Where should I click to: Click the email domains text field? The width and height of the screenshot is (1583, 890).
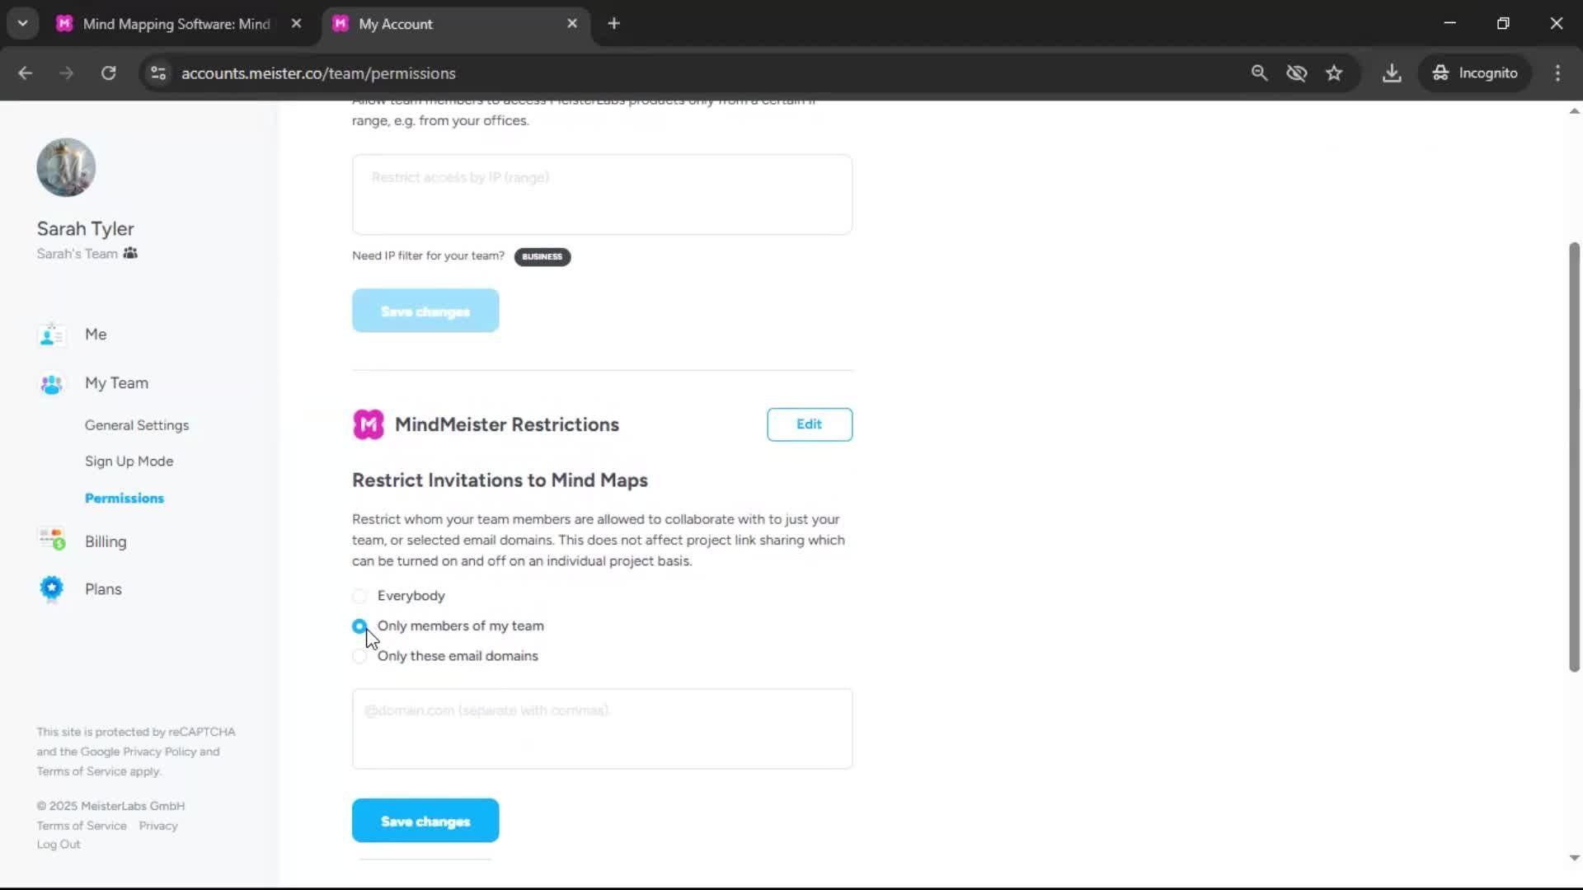tap(602, 728)
